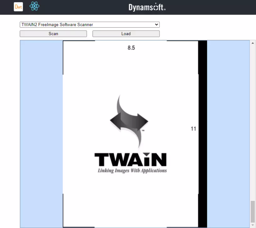
Task: Click the viewer vertical scrollbar thumb
Action: [x=253, y=212]
